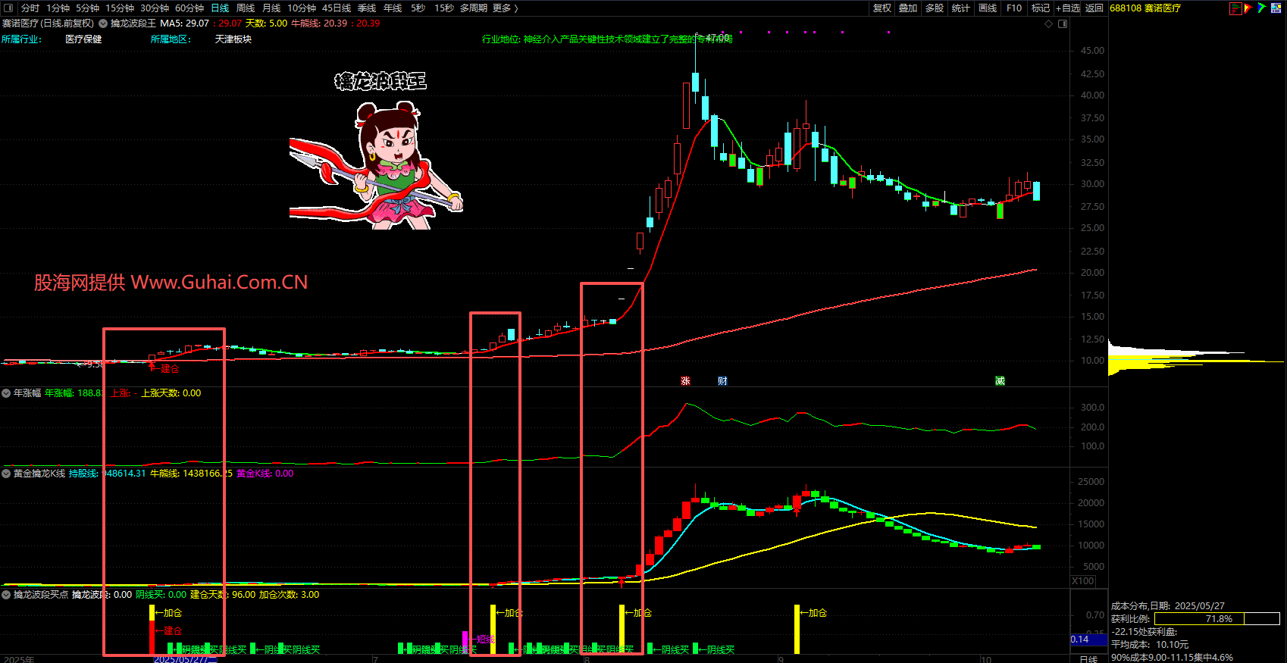
Task: Expand the 年涨幅 indicator dropdown
Action: click(x=6, y=393)
